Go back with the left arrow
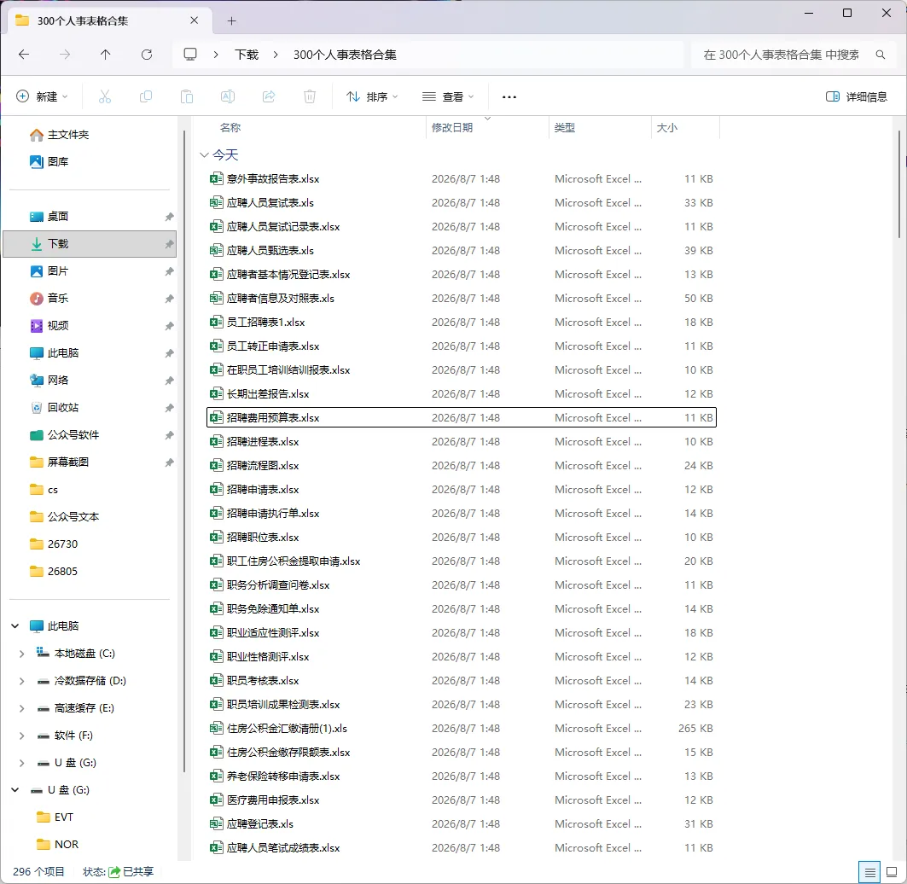 pyautogui.click(x=24, y=55)
